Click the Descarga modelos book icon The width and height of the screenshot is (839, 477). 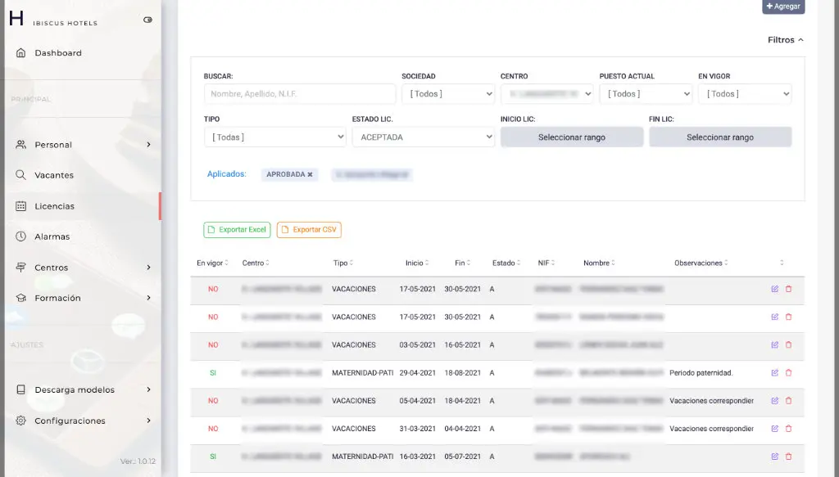(x=20, y=390)
